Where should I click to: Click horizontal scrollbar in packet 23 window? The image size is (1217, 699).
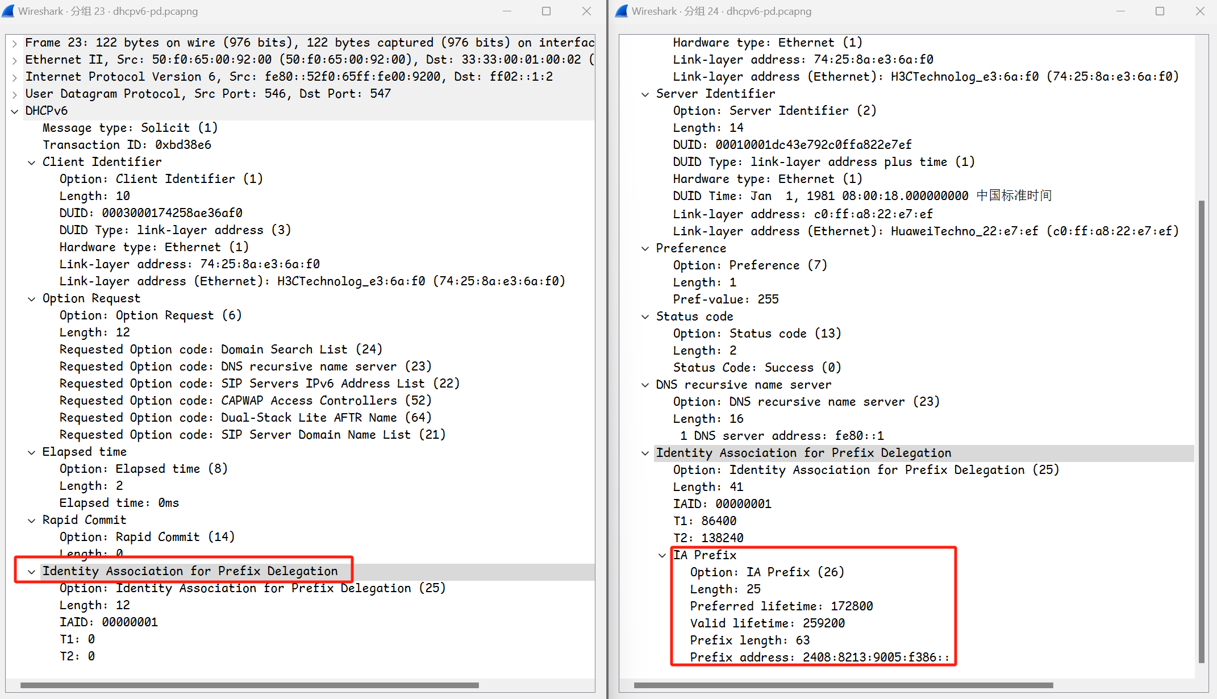coord(249,685)
